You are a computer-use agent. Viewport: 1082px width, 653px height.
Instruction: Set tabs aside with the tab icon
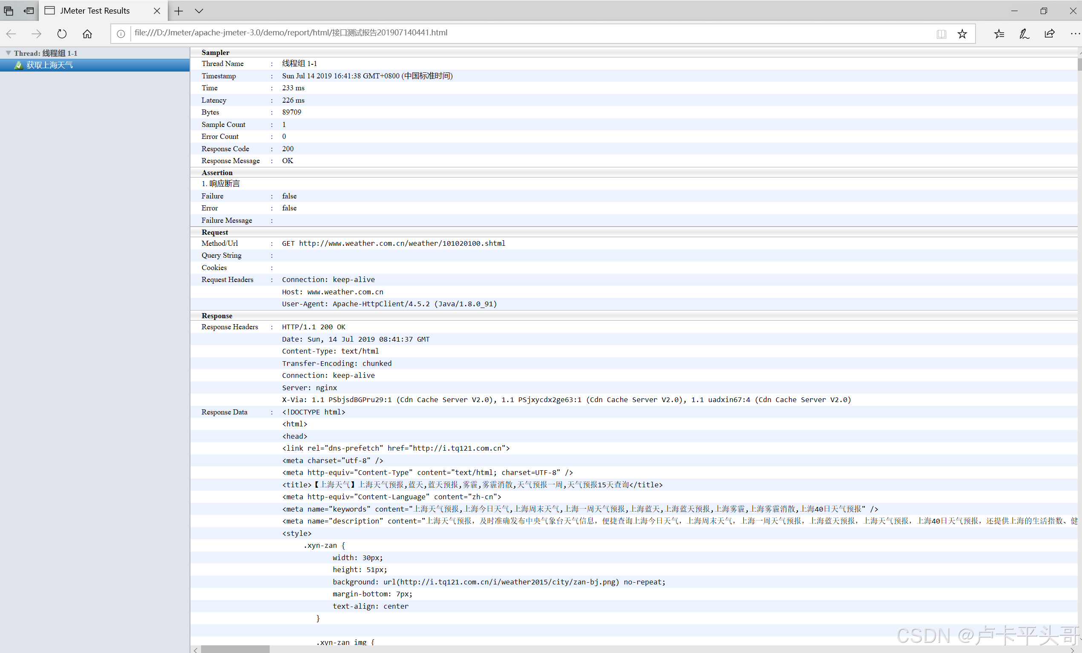(29, 11)
